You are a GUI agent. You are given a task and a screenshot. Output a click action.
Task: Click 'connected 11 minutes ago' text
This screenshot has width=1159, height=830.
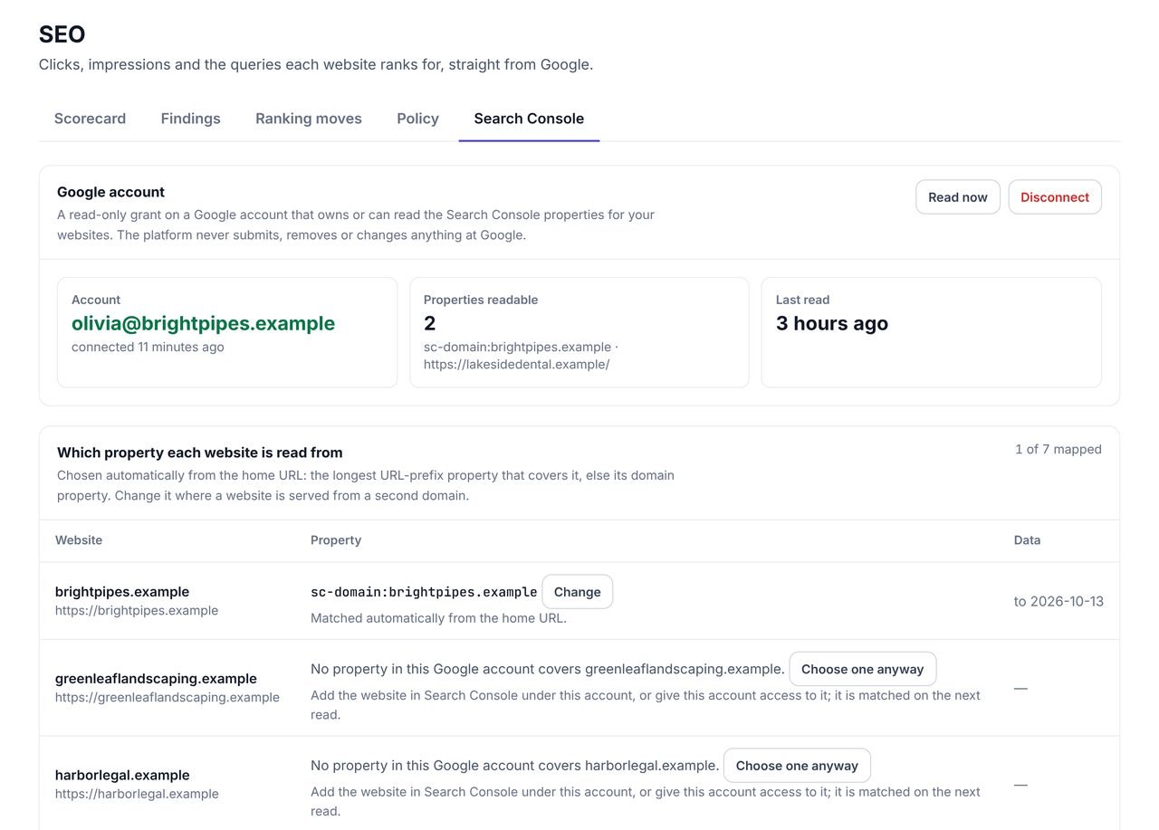(148, 347)
